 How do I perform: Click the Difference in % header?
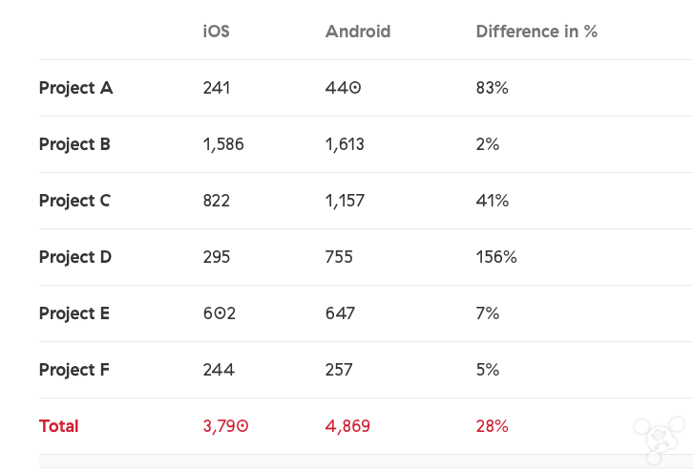coord(536,32)
